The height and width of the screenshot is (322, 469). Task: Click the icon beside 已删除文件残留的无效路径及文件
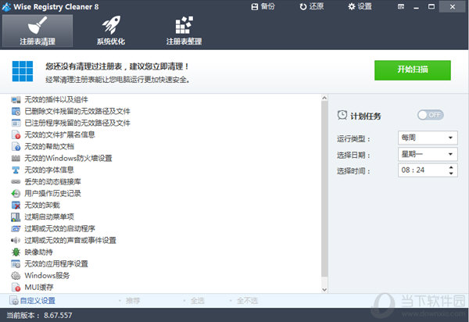pyautogui.click(x=16, y=111)
